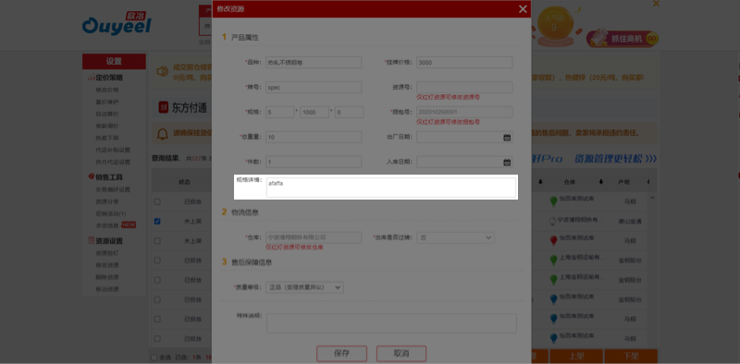
Task: Toggle the 全选 select-all checkbox
Action: coord(154,358)
